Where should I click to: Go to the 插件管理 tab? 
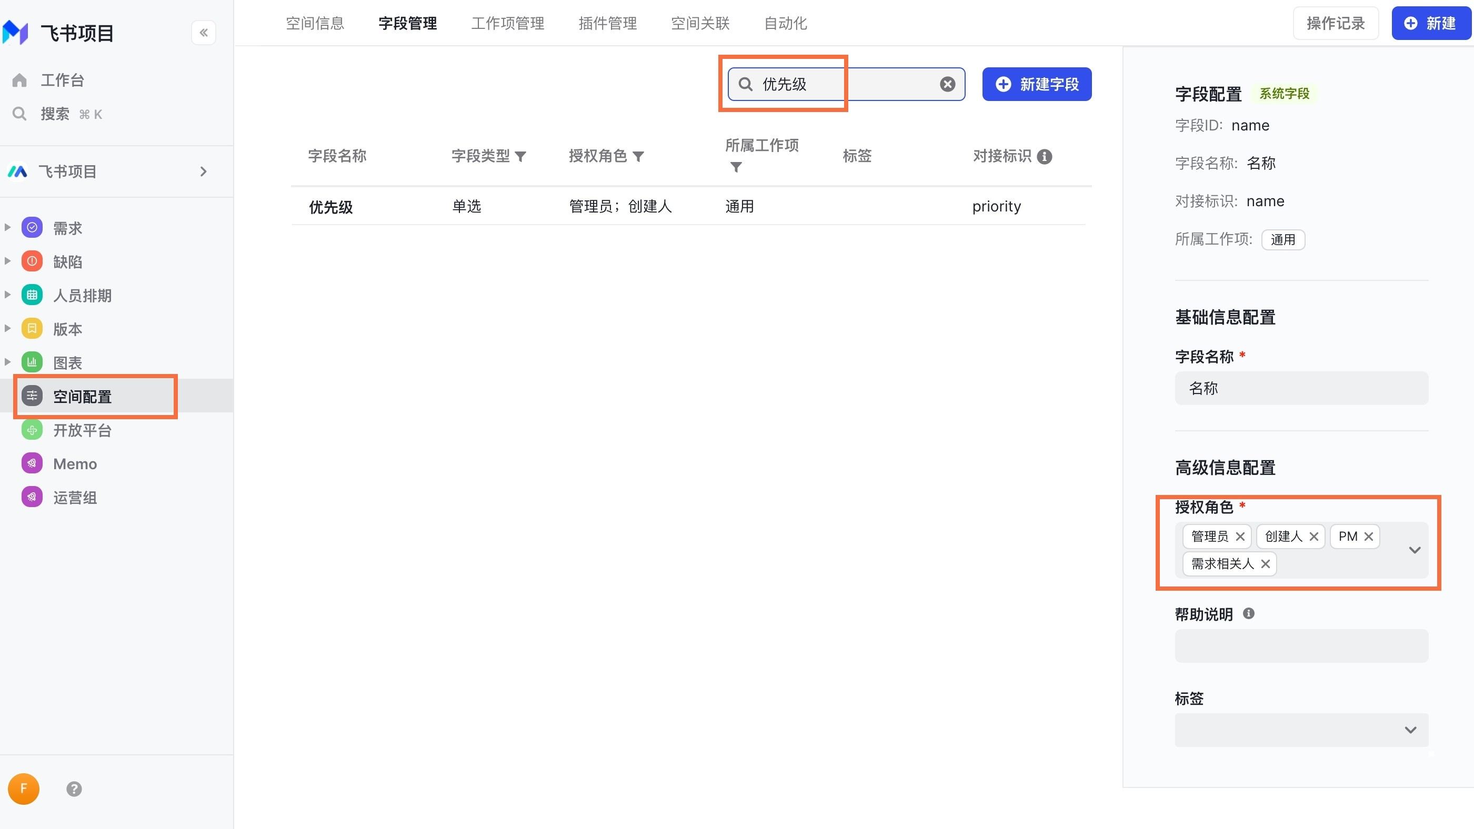pos(608,23)
